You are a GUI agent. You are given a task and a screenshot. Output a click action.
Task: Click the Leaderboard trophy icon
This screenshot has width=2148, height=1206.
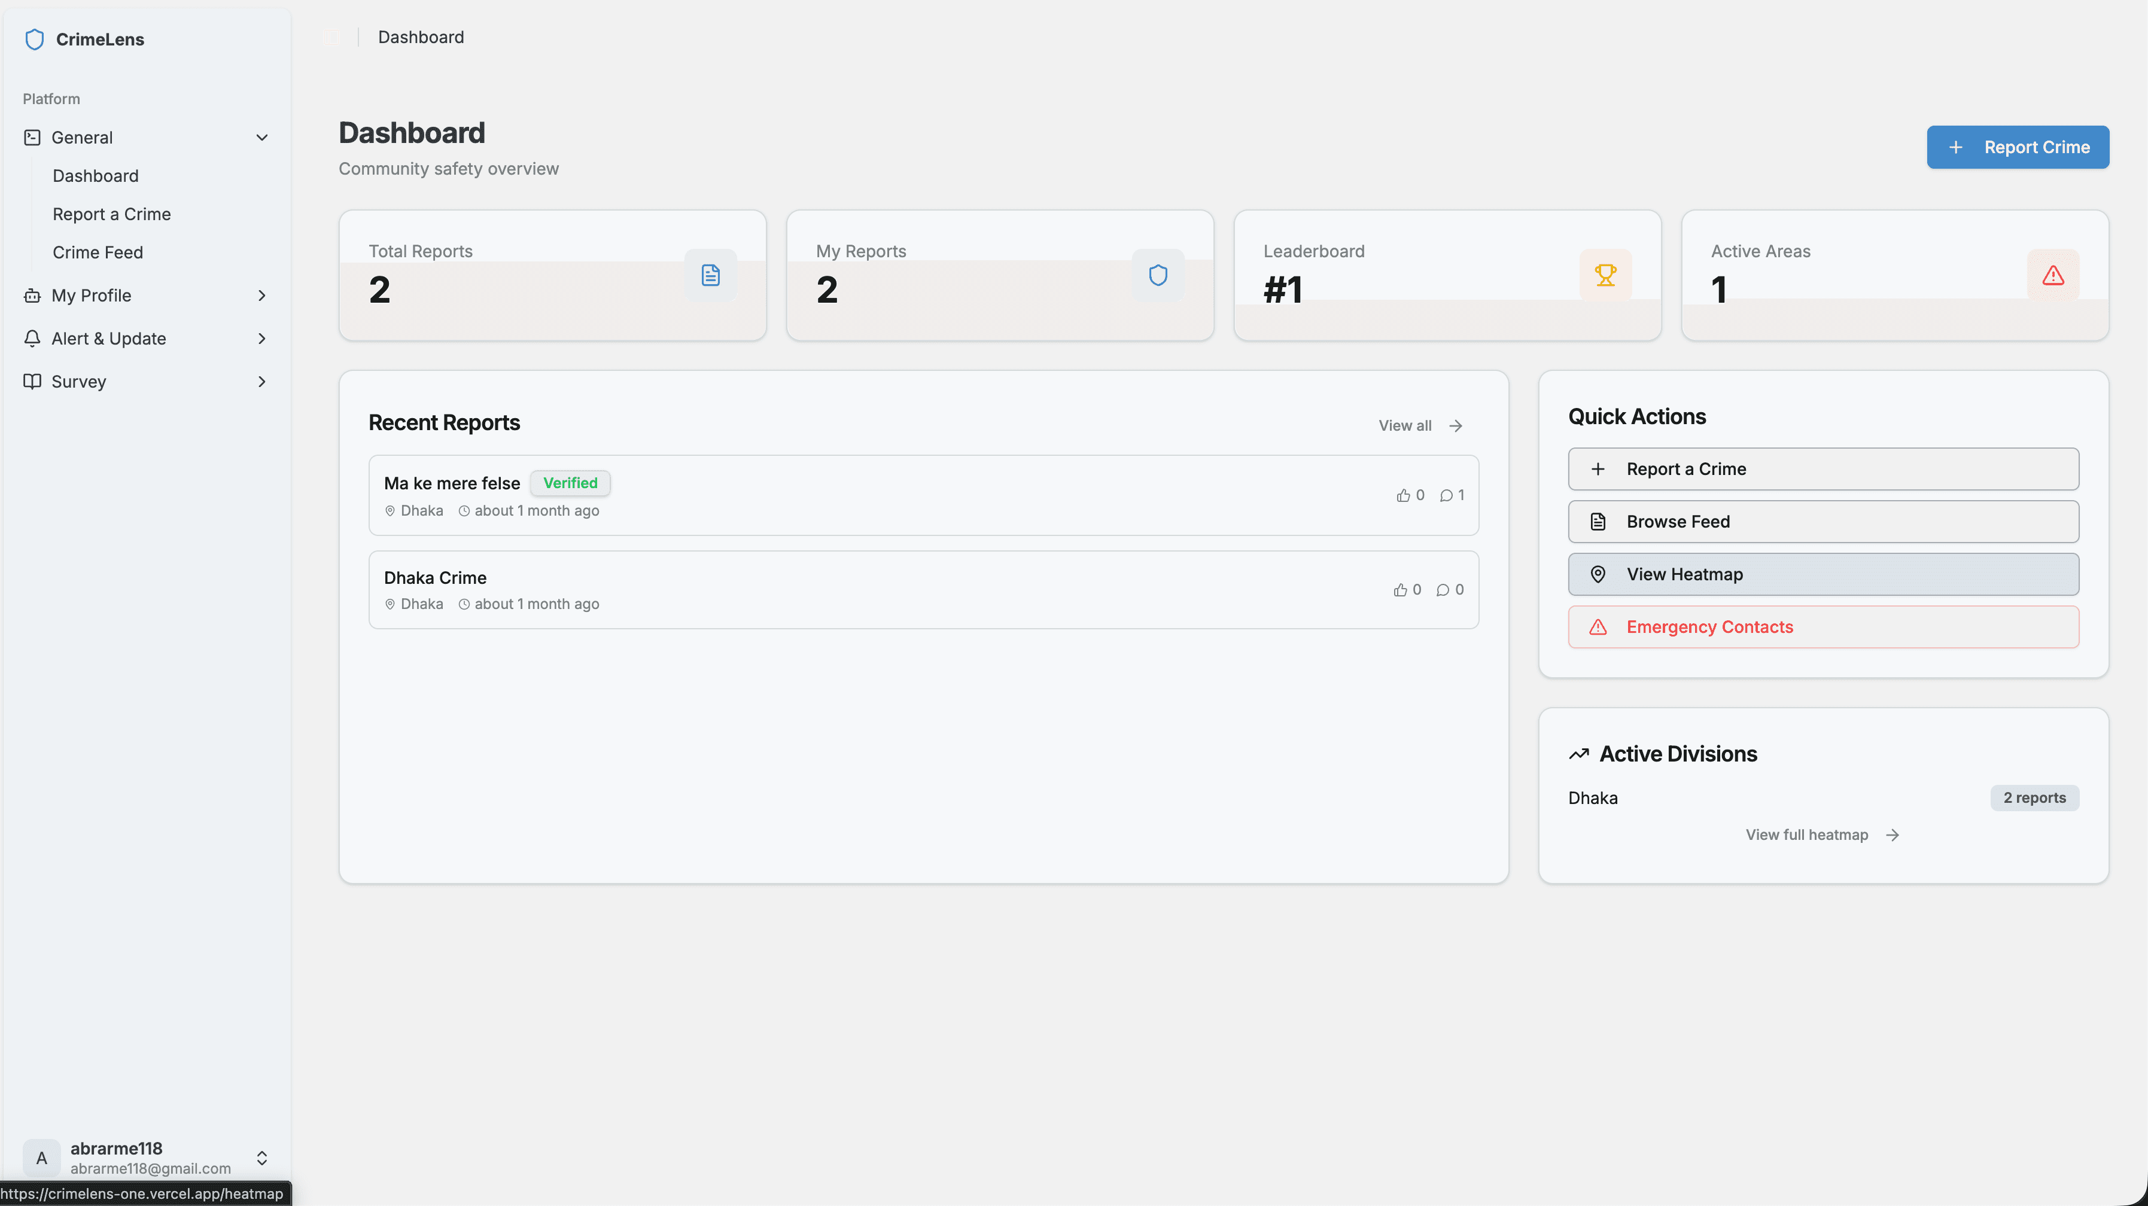[1605, 275]
